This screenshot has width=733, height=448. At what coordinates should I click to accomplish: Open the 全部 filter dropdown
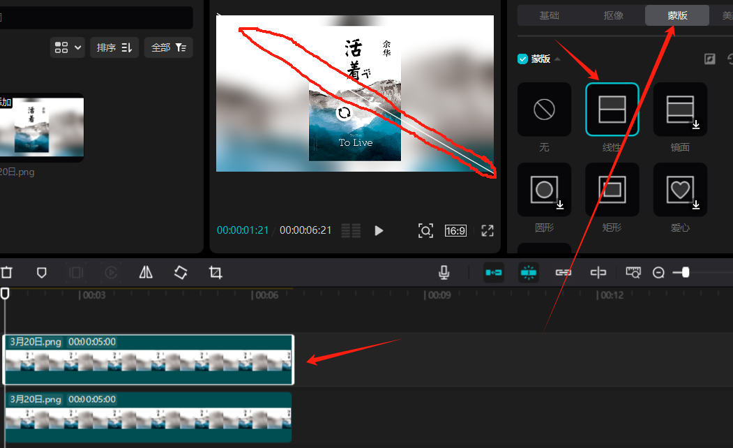coord(169,47)
